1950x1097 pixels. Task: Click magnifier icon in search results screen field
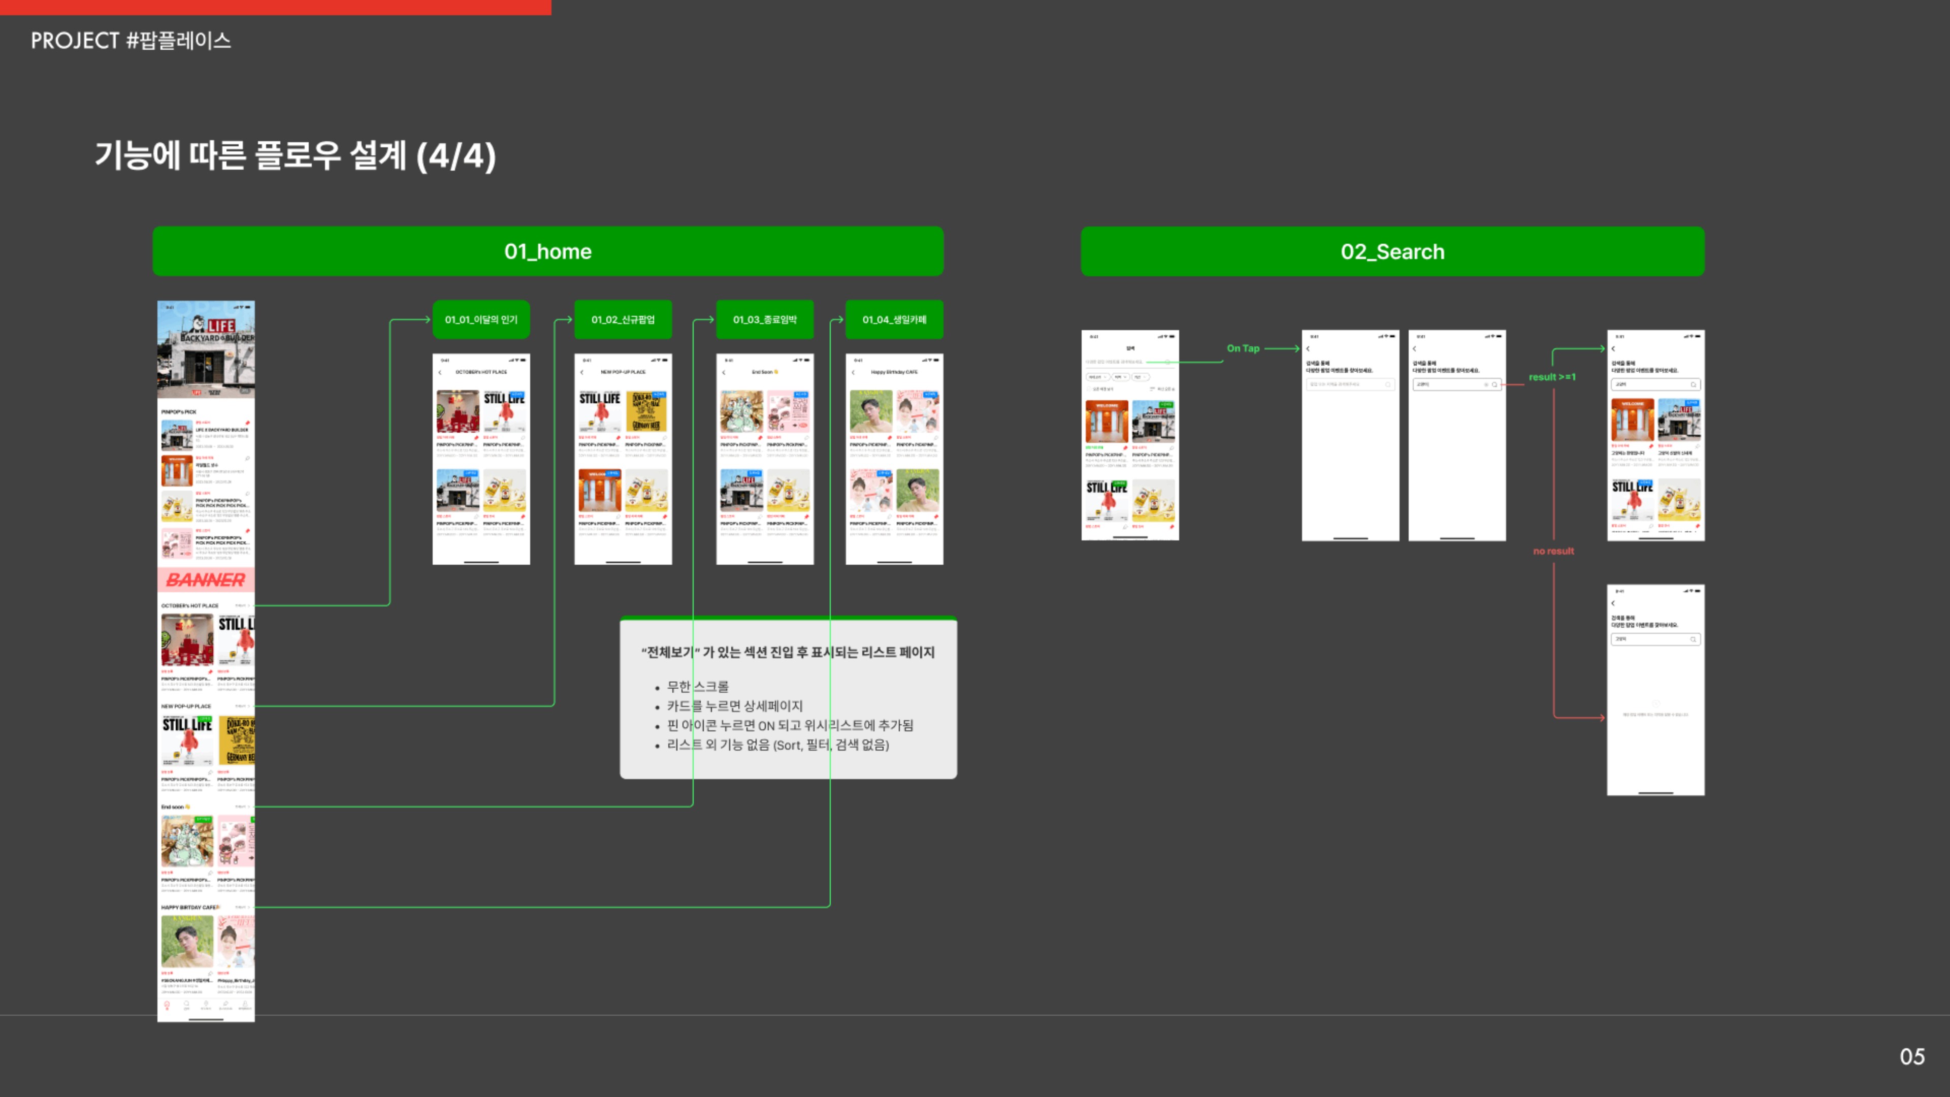coord(1694,384)
